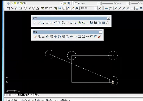Open the ISO-25 dimension style dropdown

(89, 8)
